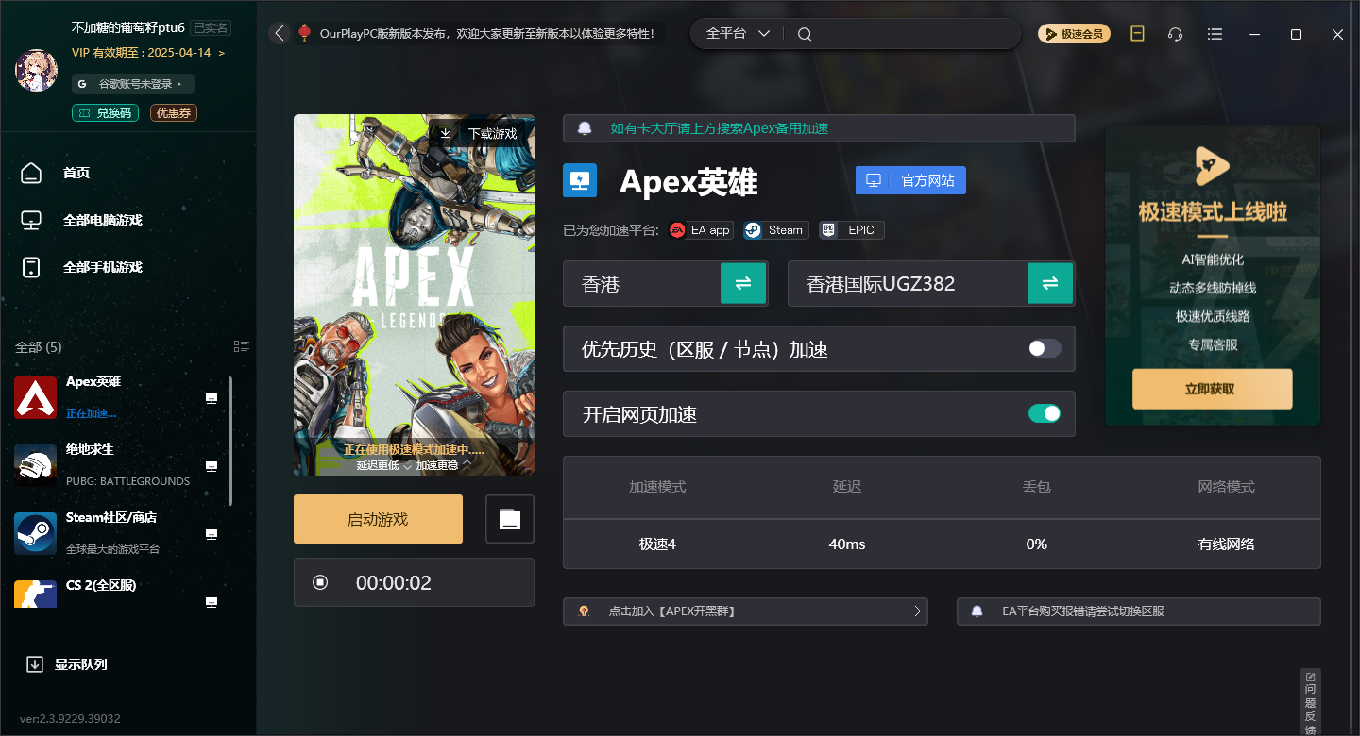Click the back arrow in top bar
1360x736 pixels.
280,33
